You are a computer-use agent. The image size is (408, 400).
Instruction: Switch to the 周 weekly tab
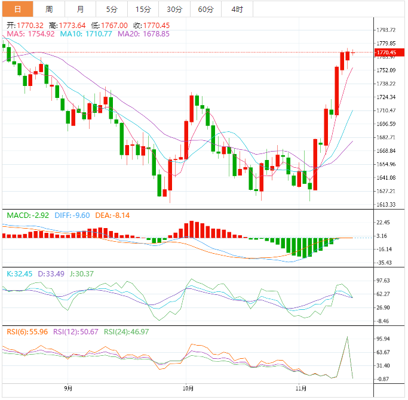pos(49,10)
